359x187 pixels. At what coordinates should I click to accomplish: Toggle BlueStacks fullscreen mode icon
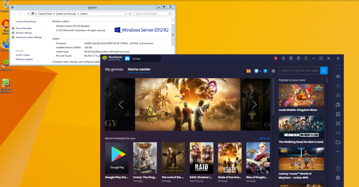point(338,67)
